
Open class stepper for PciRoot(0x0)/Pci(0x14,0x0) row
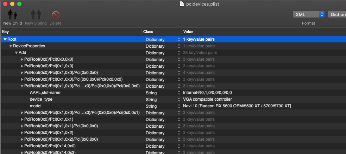(179, 146)
